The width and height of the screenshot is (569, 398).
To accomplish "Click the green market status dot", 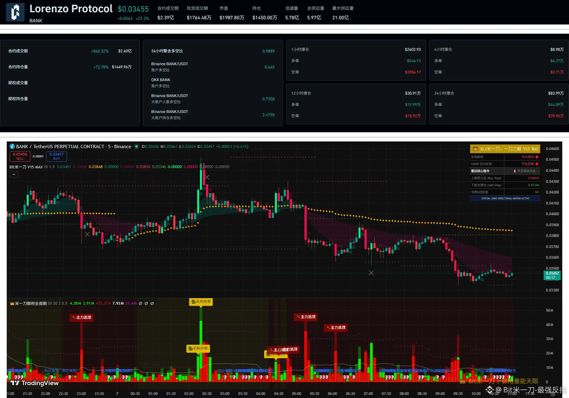I will pyautogui.click(x=137, y=147).
